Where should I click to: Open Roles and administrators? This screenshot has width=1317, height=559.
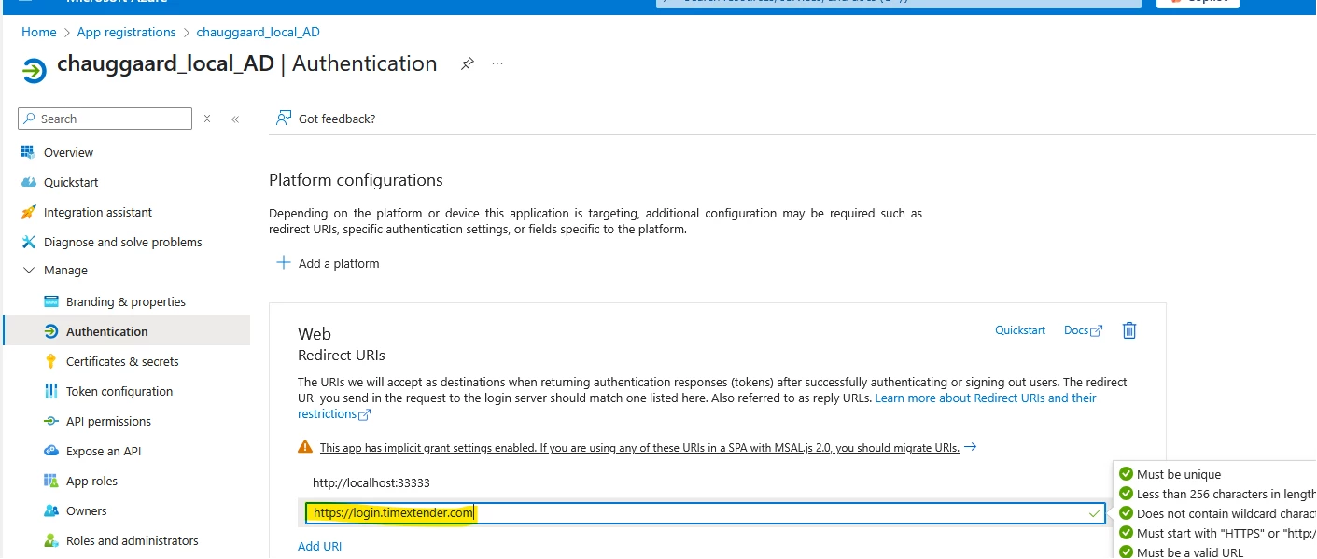coord(133,540)
